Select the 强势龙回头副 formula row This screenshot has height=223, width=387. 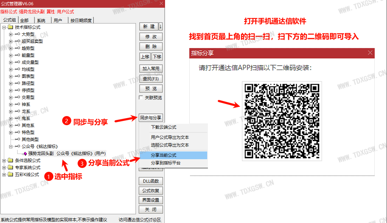point(67,154)
